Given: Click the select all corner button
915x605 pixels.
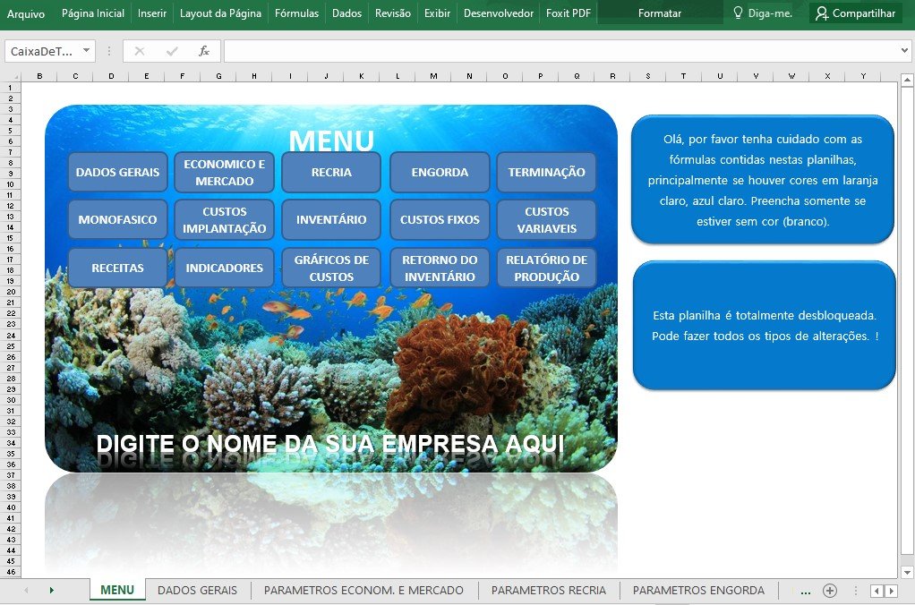Looking at the screenshot, I should tap(11, 76).
